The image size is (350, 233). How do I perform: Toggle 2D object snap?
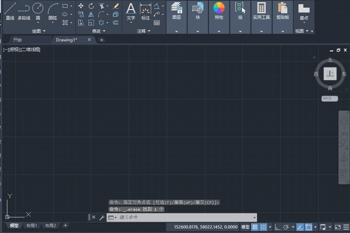coord(309,227)
